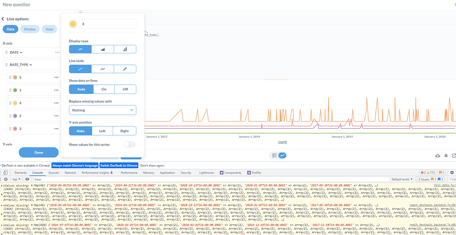The image size is (456, 235).
Task: Open the Network tab in DevTools
Action: (x=70, y=173)
